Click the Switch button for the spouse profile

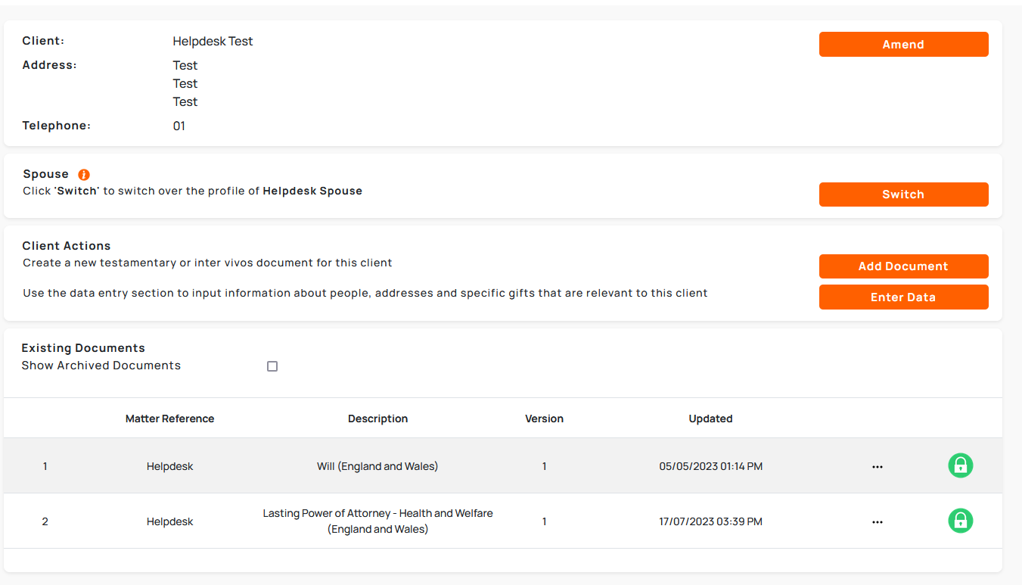point(903,194)
